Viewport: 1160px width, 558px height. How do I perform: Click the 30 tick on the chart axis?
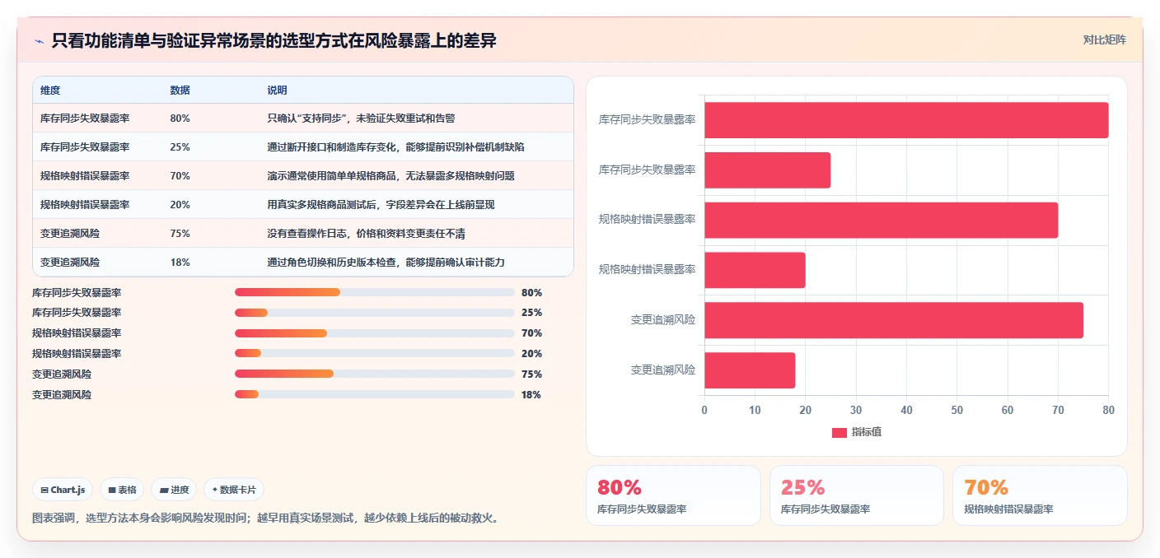(856, 410)
